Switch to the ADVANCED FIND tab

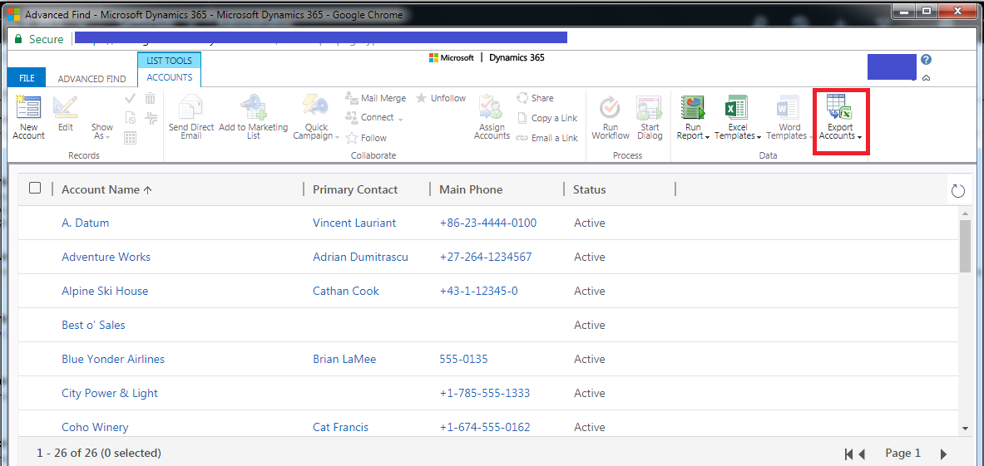(x=91, y=79)
